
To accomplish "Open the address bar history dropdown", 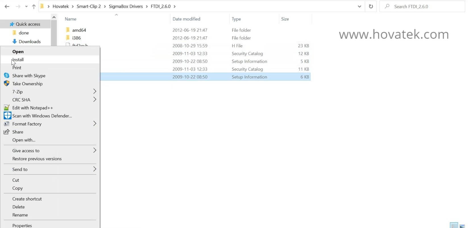I will click(359, 6).
